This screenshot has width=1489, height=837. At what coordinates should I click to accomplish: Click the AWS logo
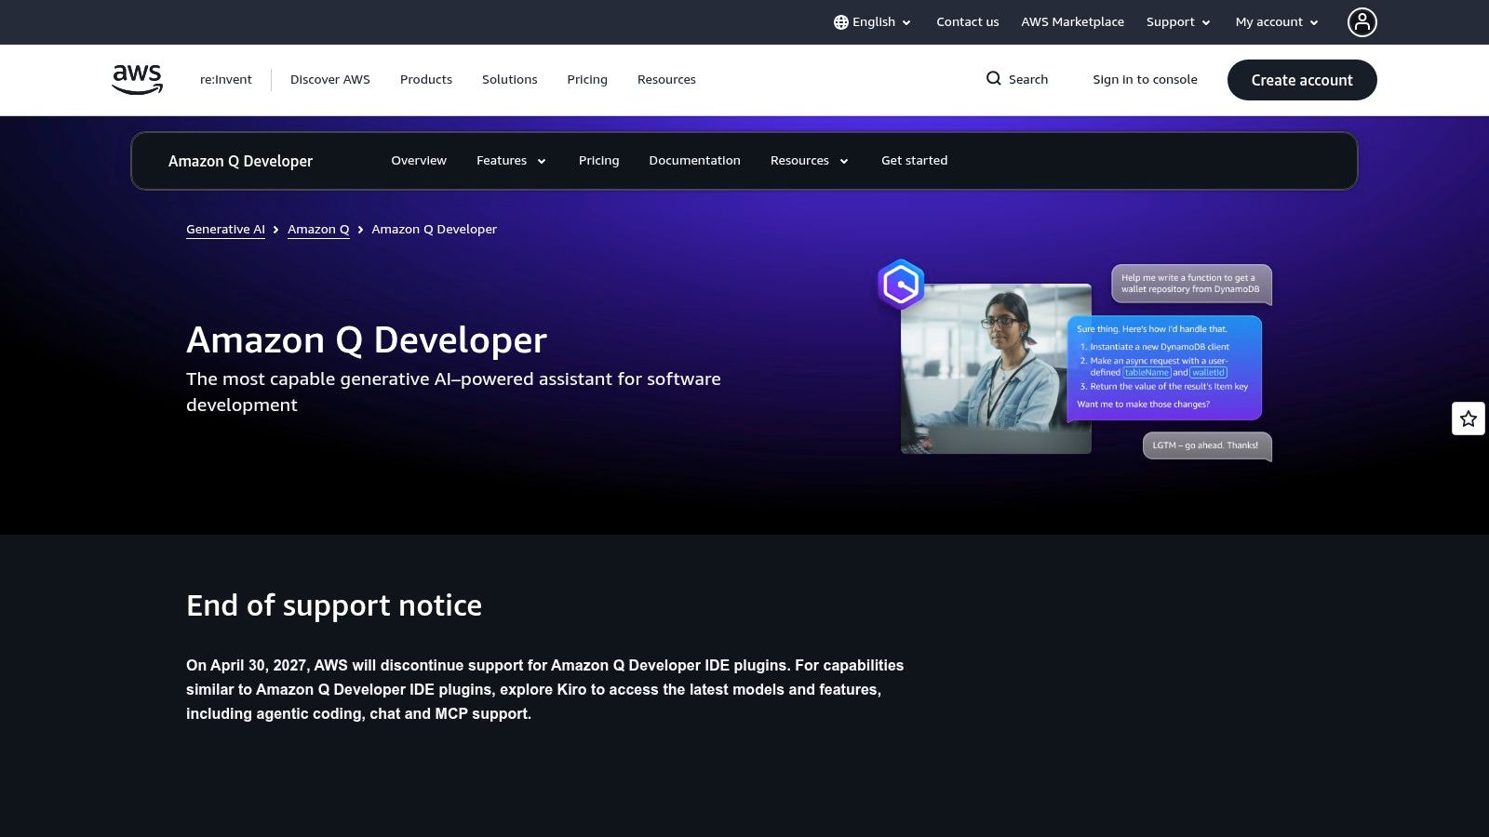[138, 79]
